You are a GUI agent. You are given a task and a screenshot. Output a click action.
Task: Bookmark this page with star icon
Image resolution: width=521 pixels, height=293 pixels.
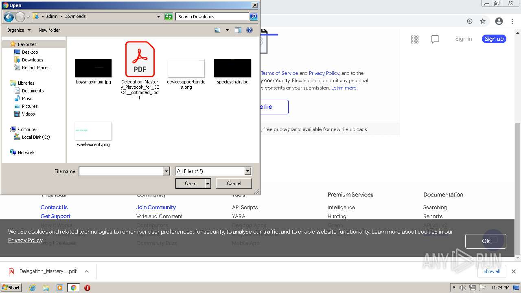(483, 21)
